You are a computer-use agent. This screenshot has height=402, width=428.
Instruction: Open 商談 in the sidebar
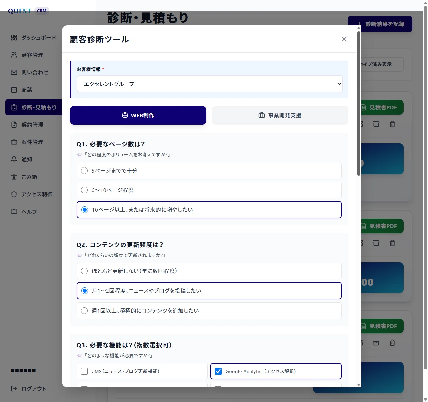[33, 90]
